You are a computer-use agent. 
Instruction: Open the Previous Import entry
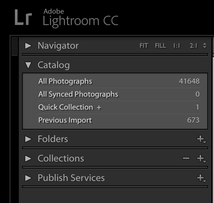65,120
